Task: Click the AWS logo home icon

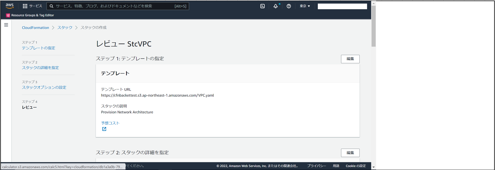Action: click(x=9, y=6)
